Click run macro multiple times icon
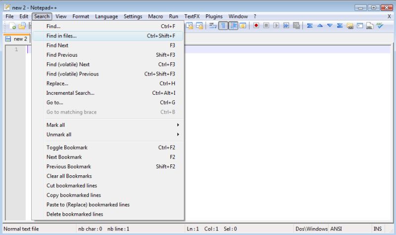396x235 pixels. coord(286,26)
